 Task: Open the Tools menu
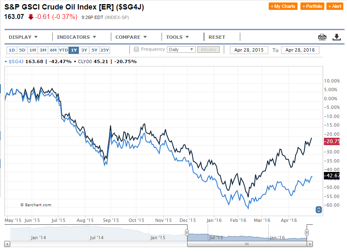[178, 37]
